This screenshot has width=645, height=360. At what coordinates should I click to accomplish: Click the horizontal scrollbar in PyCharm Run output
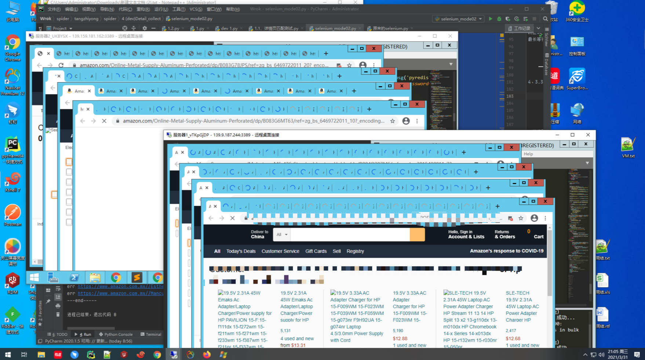[91, 328]
